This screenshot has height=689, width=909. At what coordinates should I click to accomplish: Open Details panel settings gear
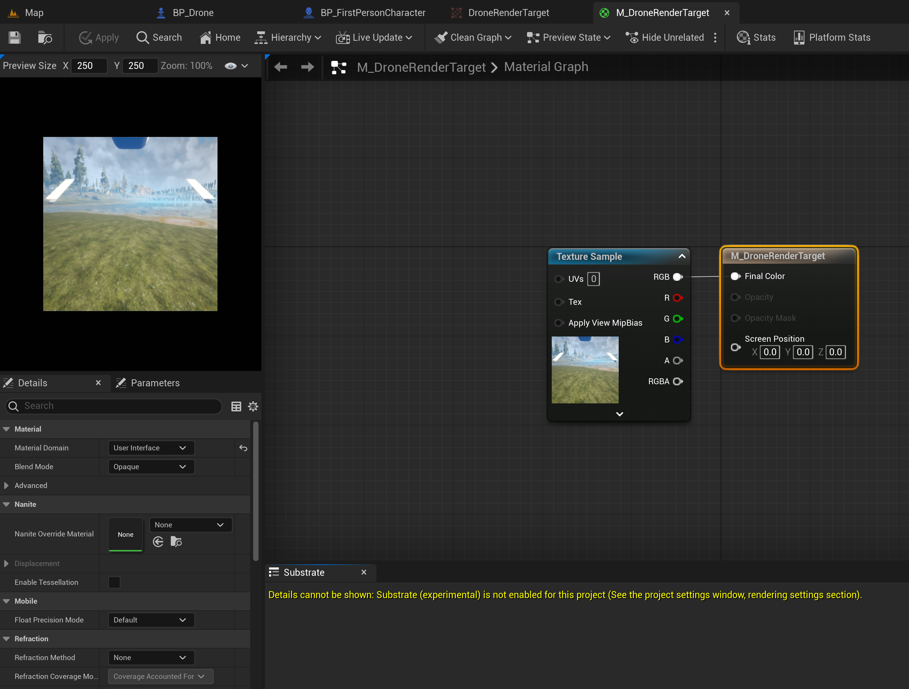253,406
